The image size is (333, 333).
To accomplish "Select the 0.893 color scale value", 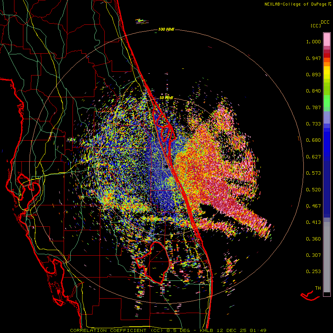I will point(313,74).
